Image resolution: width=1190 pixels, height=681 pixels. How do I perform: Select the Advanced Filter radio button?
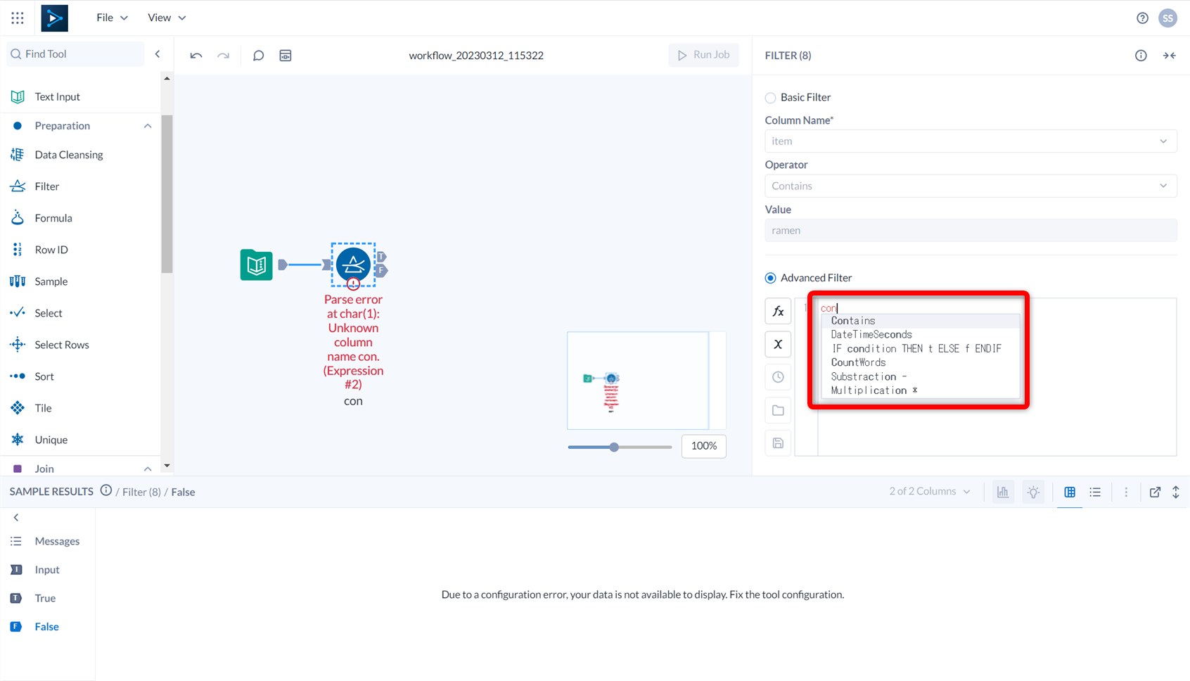point(771,278)
